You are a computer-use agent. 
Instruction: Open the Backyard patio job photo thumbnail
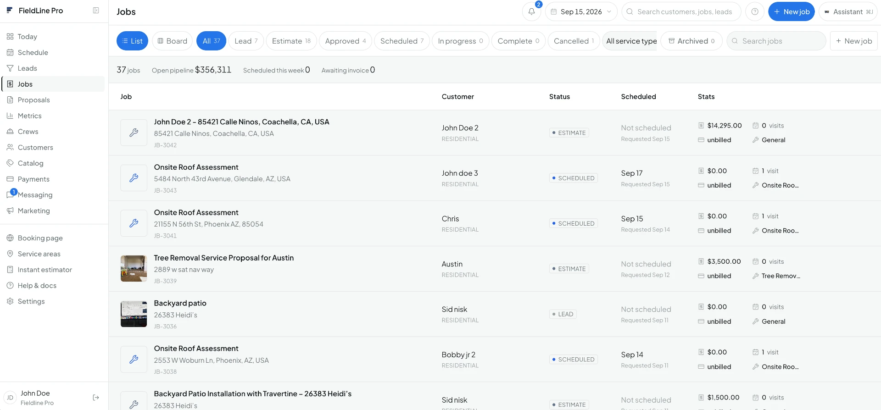(x=134, y=314)
